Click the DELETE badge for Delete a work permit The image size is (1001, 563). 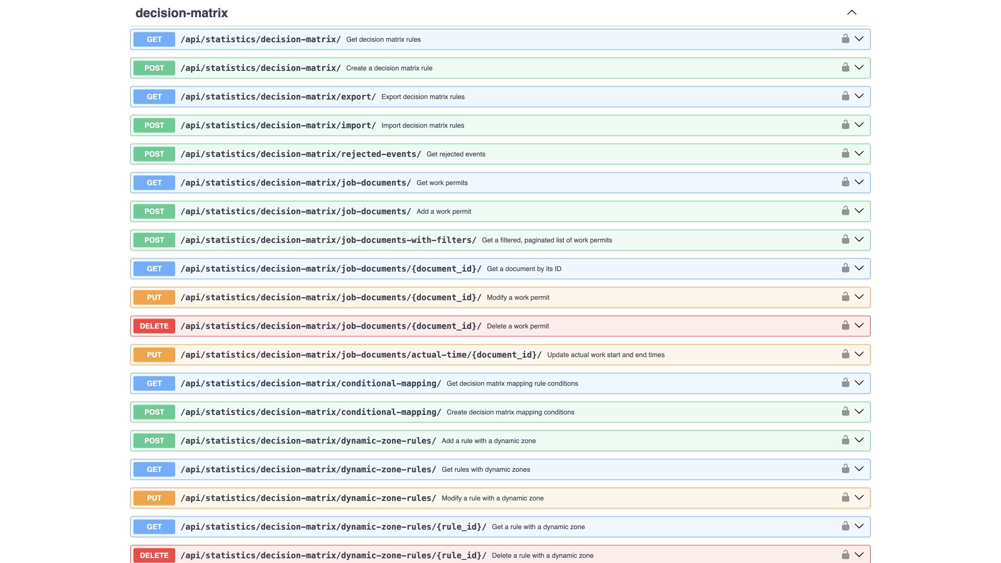(154, 326)
